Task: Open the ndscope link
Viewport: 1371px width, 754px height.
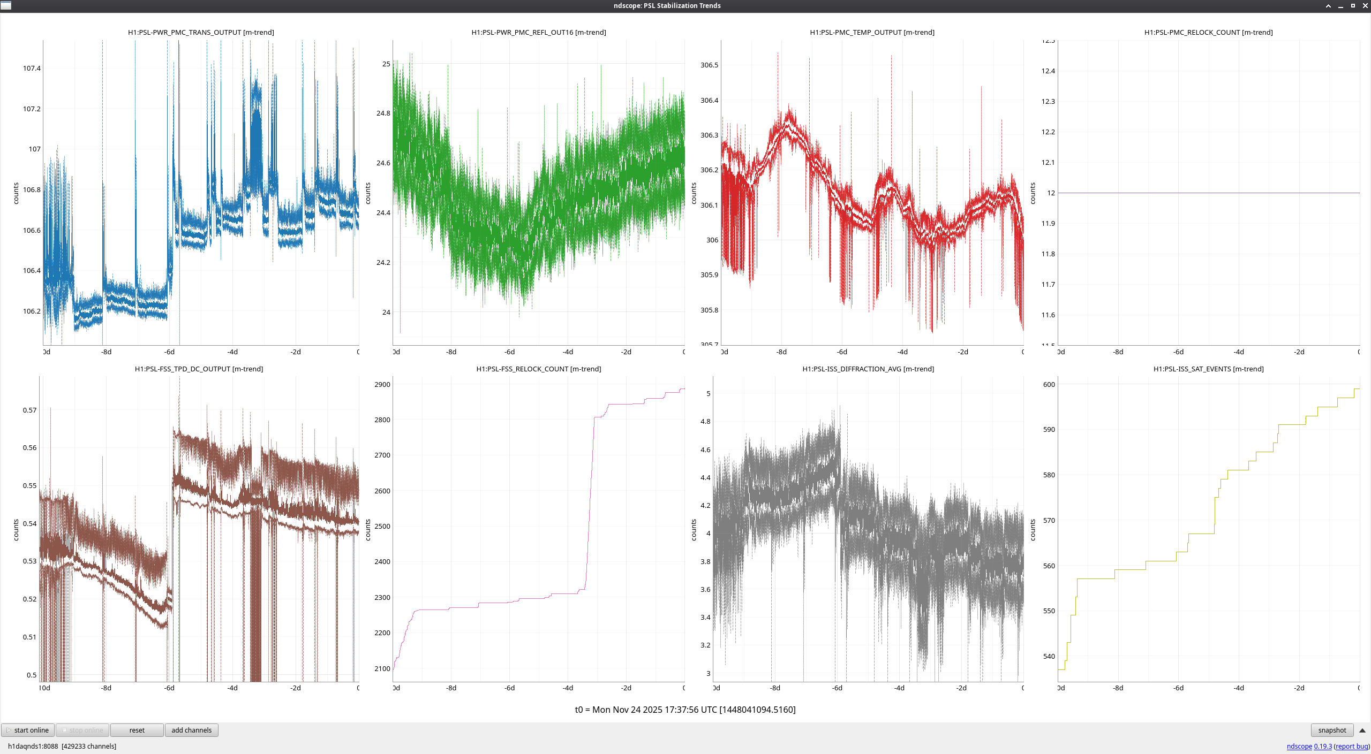Action: (x=1299, y=746)
